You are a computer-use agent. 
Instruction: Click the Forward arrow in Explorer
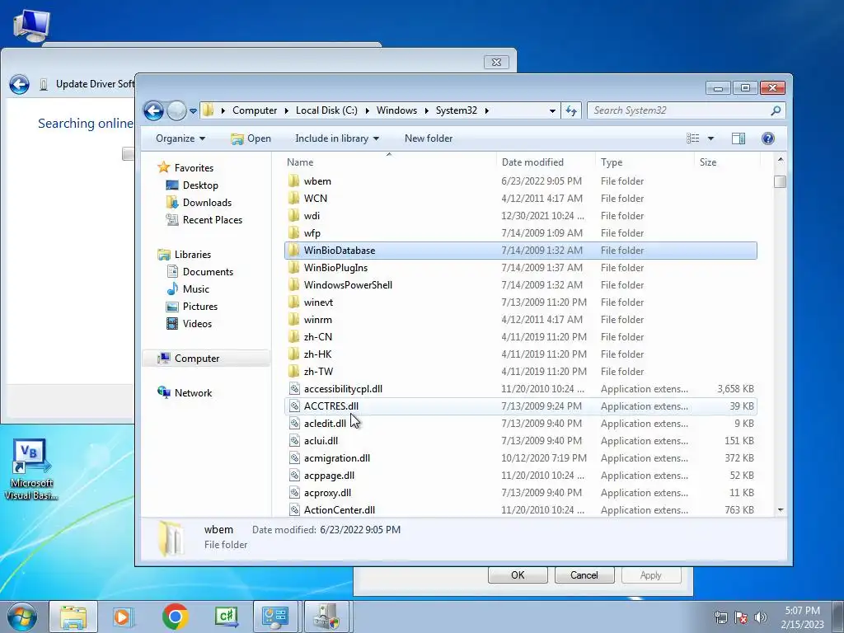tap(176, 111)
